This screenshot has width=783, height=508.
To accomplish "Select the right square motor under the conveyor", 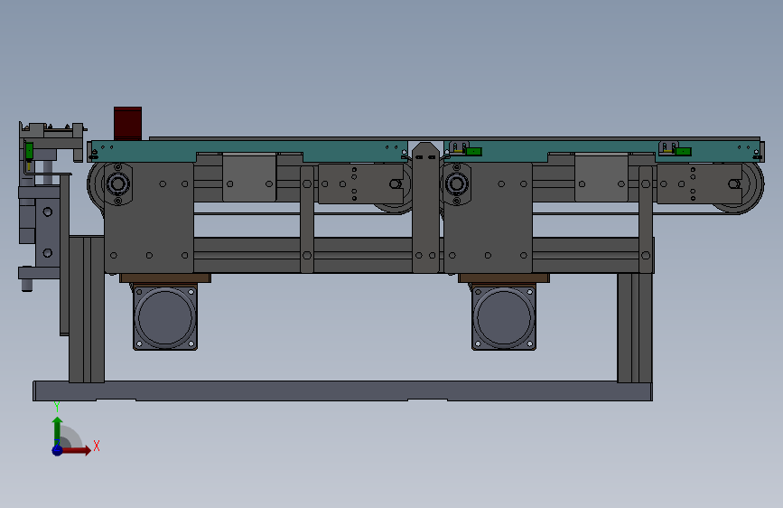I will pos(504,317).
